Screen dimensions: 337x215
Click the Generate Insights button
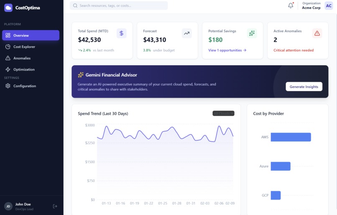(x=304, y=86)
